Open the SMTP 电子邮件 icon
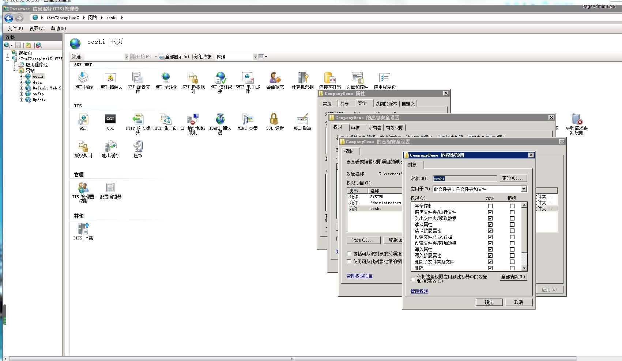Viewport: 622px width, 361px height. 248,78
